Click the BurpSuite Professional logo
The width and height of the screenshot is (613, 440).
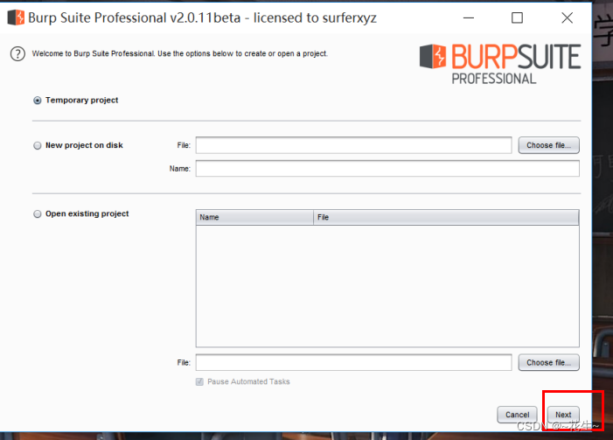click(x=500, y=64)
